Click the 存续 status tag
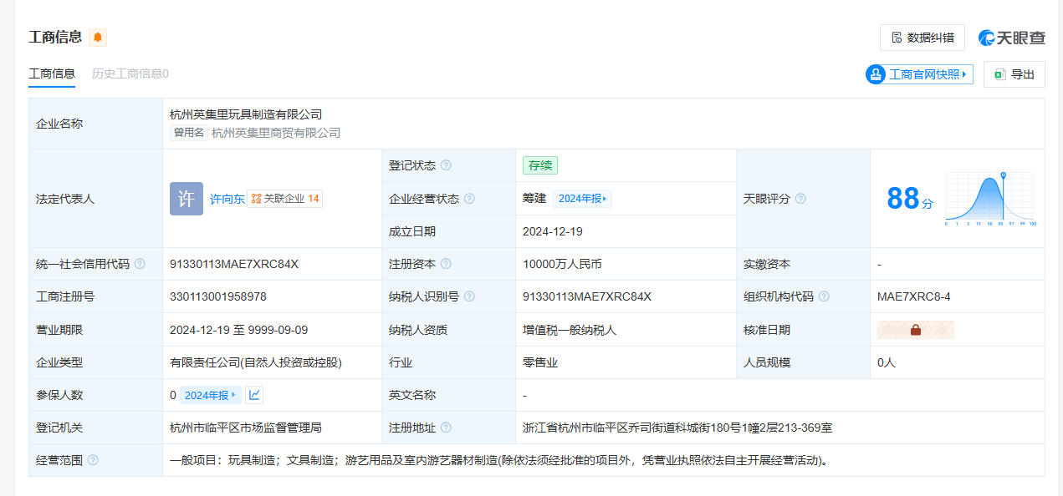 coord(539,165)
